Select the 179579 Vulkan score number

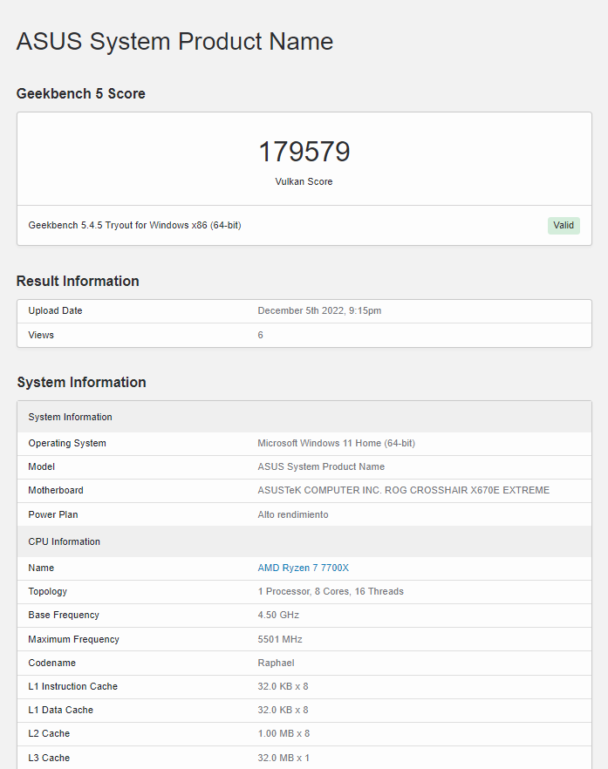(304, 151)
